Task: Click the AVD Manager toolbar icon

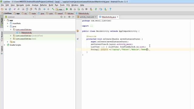Action: [91, 9]
